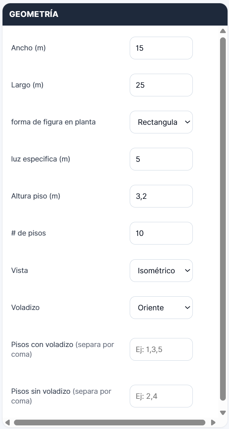This screenshot has width=229, height=429.
Task: Click the vertical scrollbar up arrow
Action: click(x=223, y=31)
